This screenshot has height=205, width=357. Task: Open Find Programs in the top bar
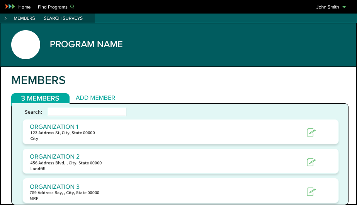click(53, 7)
